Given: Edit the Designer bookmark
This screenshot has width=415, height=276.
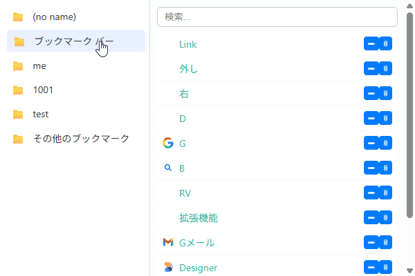Looking at the screenshot, I should 371,267.
